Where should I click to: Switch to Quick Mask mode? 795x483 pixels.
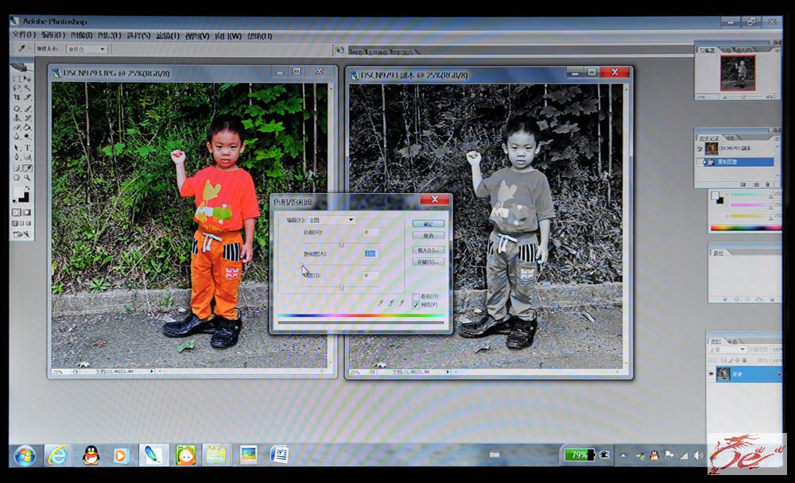[26, 212]
